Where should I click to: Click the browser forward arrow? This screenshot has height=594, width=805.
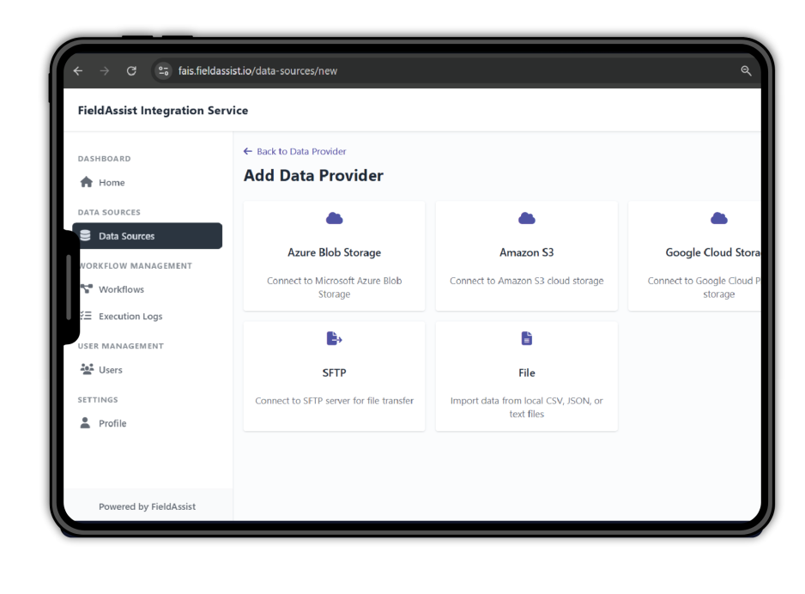(x=105, y=71)
